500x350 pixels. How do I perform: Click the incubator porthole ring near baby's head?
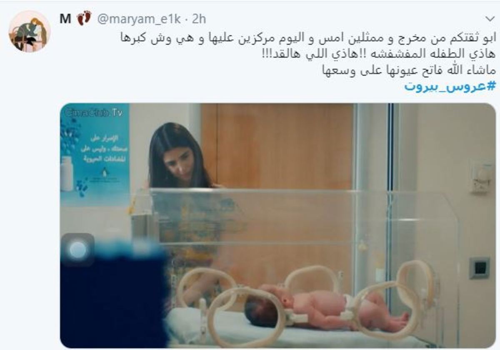tap(246, 317)
